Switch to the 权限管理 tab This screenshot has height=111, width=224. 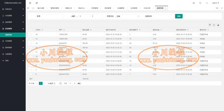pyautogui.click(x=95, y=8)
